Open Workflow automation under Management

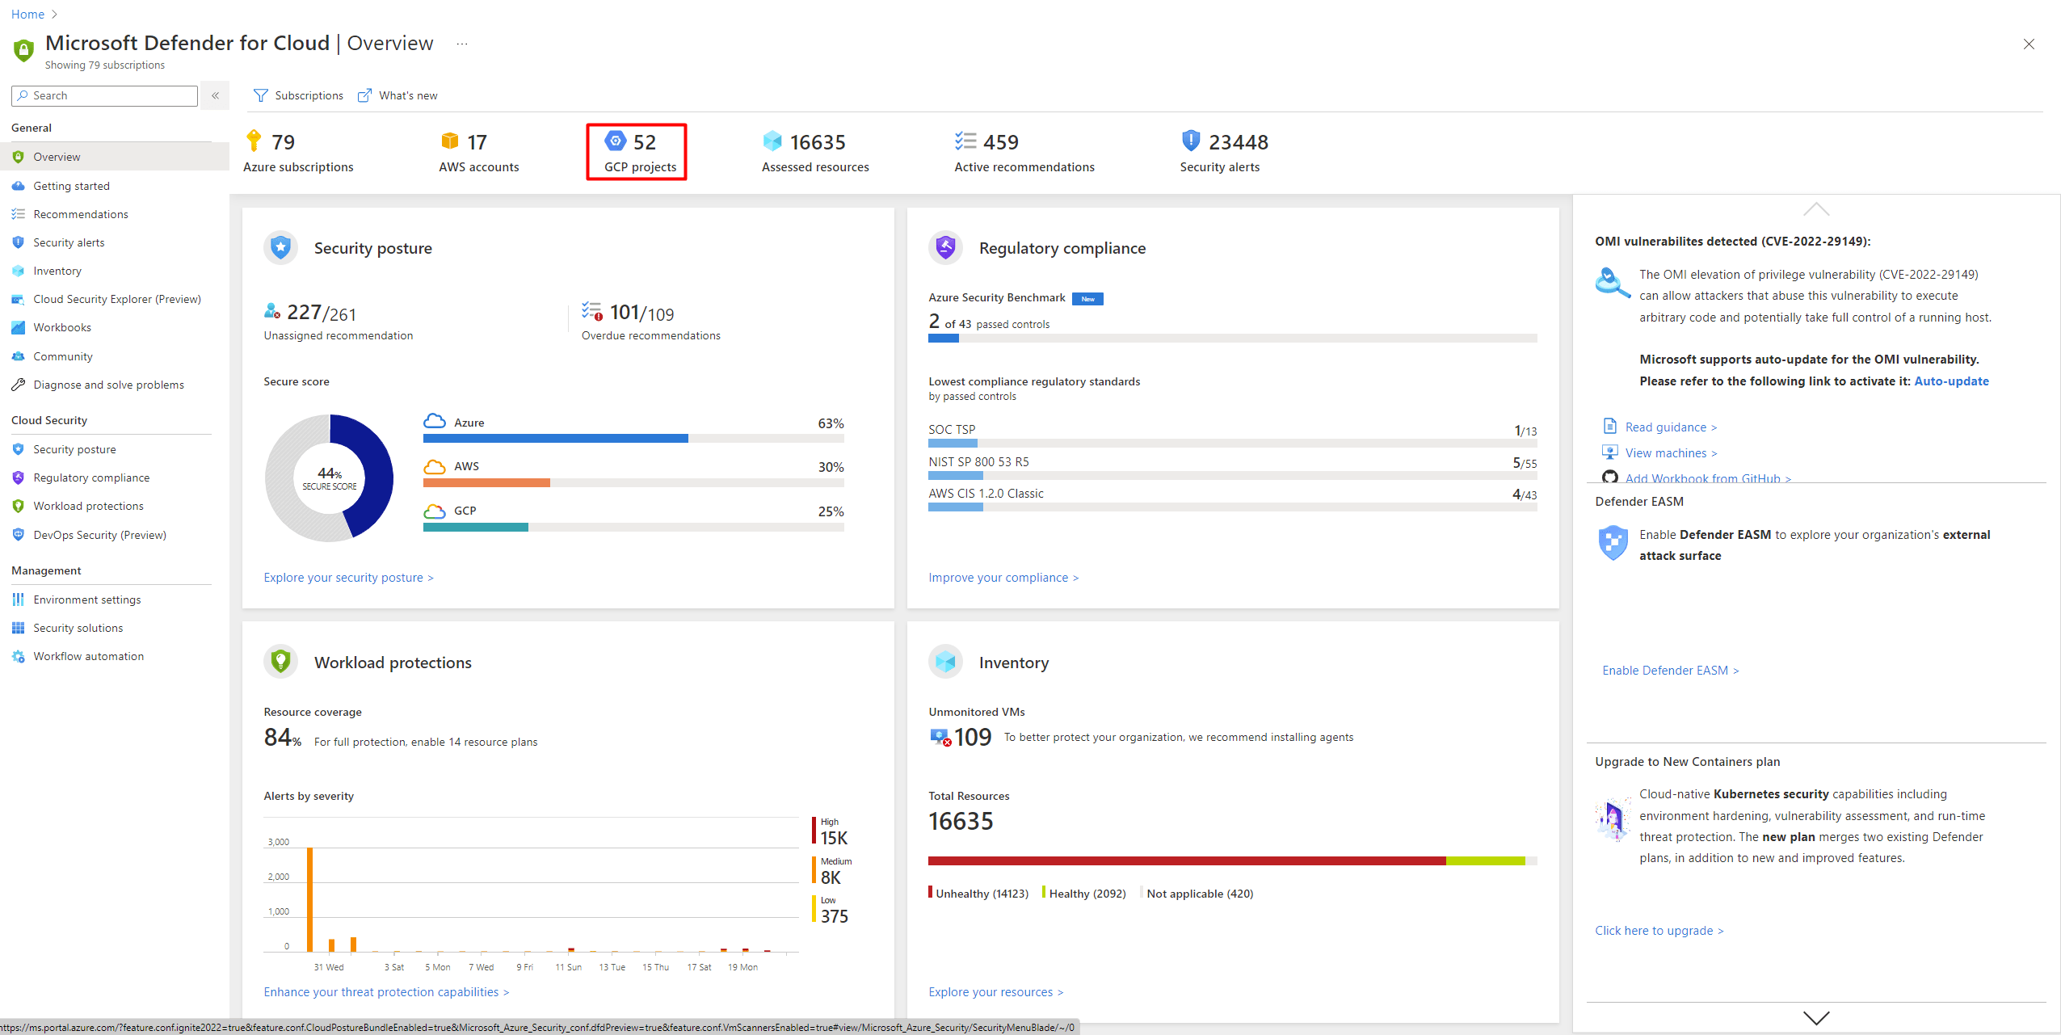tap(89, 656)
